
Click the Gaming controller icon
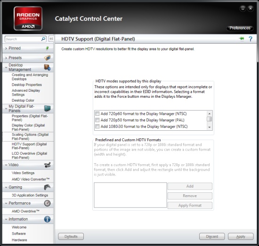click(47, 187)
